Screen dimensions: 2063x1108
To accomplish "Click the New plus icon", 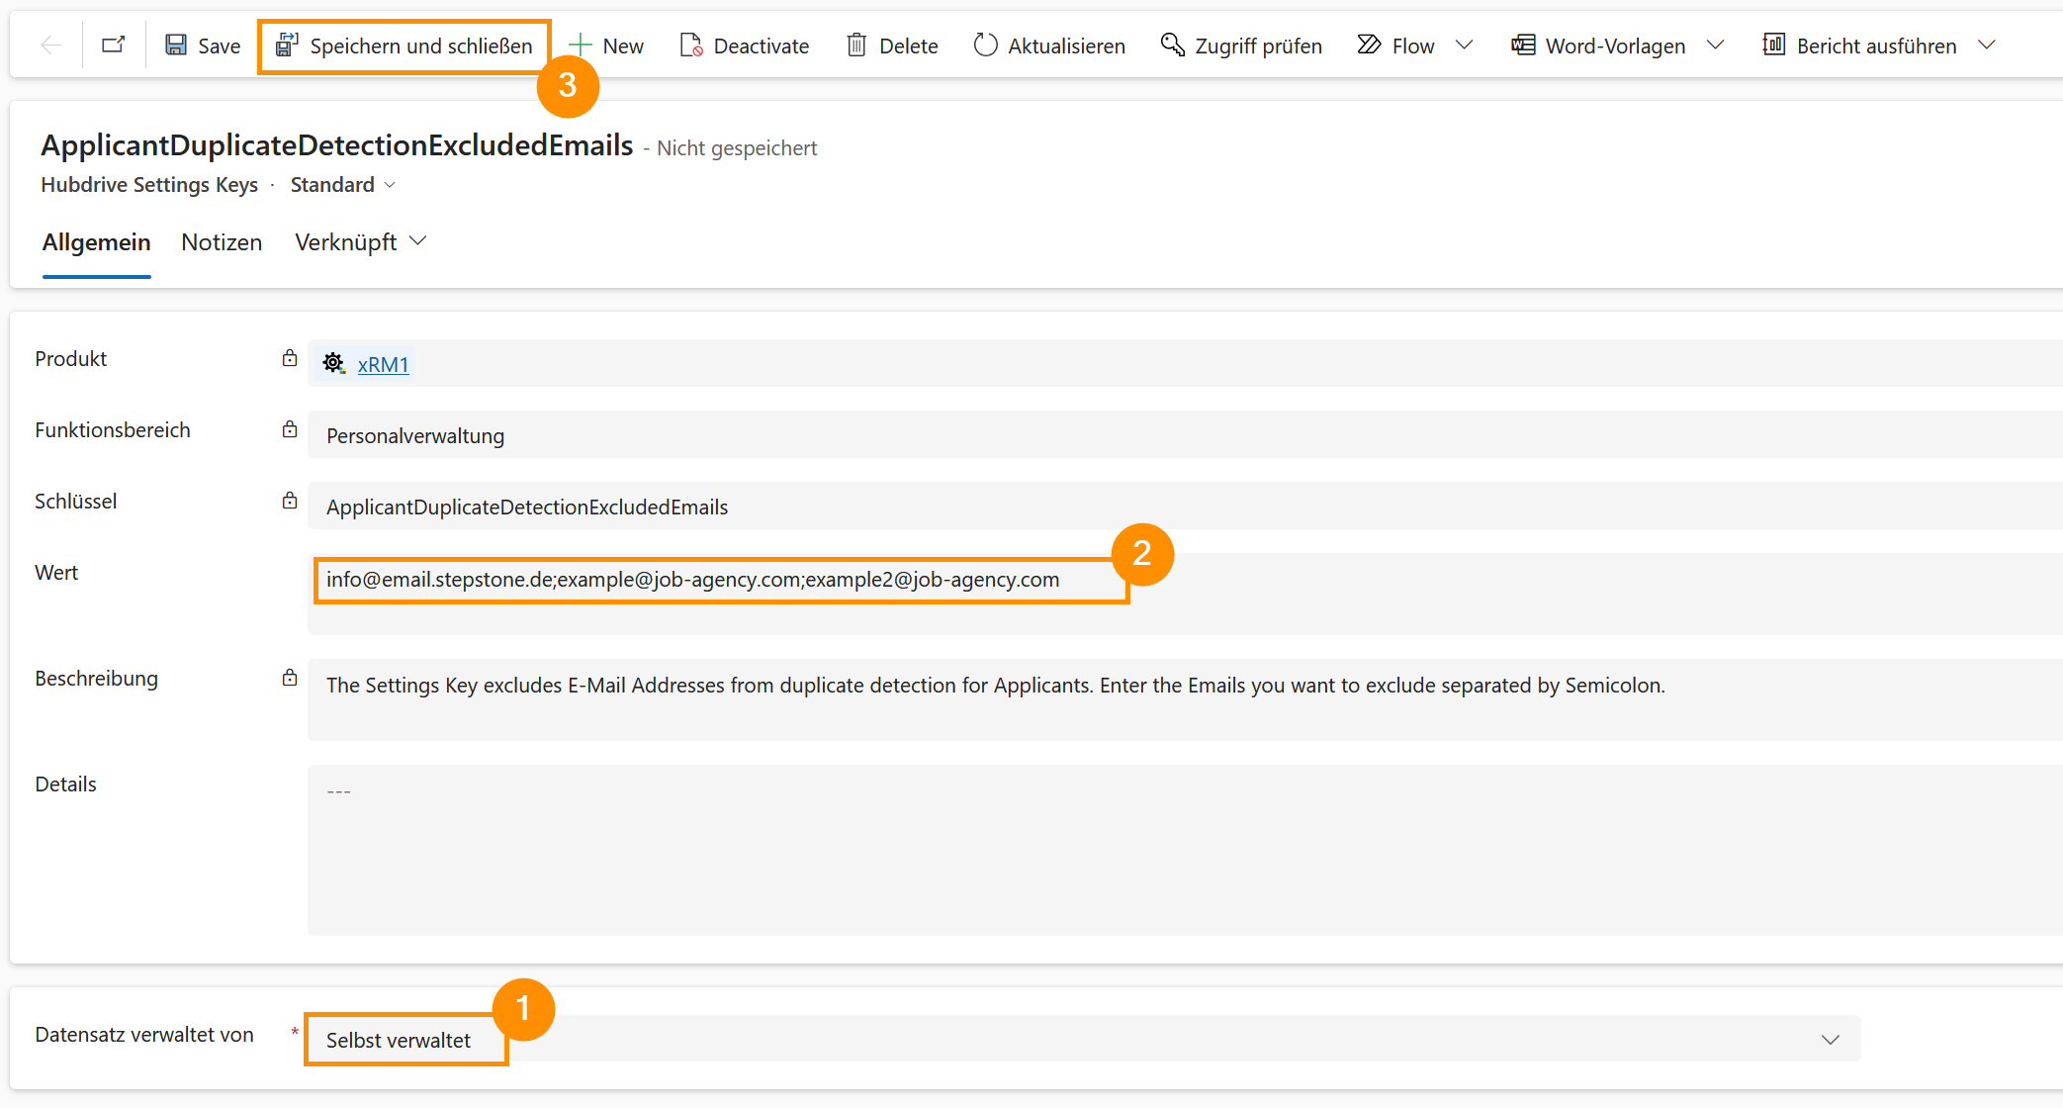I will 581,46.
